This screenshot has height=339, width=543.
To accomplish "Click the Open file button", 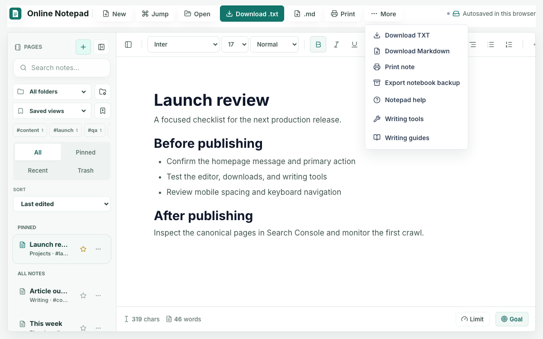I will pos(197,14).
